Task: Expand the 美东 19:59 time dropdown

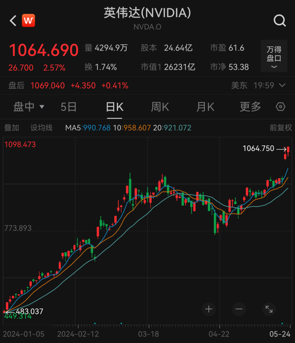Action: coord(259,85)
